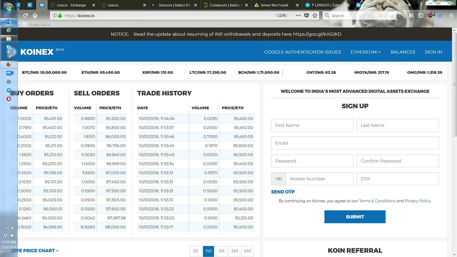Switch to Firefox in the taskbar
The image size is (457, 257).
click(x=9, y=65)
